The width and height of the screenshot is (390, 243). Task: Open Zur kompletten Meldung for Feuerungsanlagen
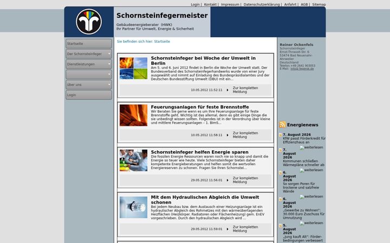[x=245, y=135]
